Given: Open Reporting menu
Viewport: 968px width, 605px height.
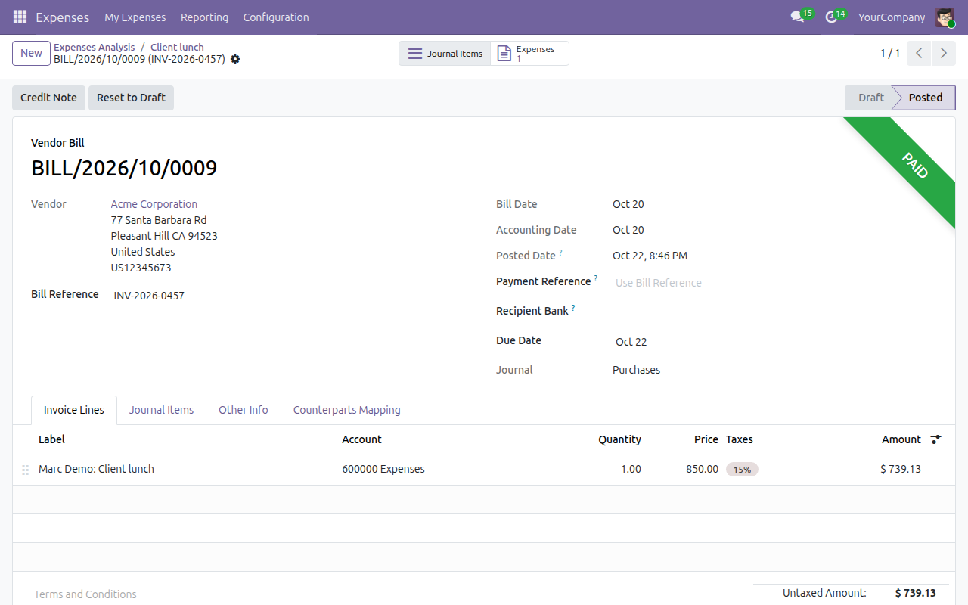Looking at the screenshot, I should (204, 17).
